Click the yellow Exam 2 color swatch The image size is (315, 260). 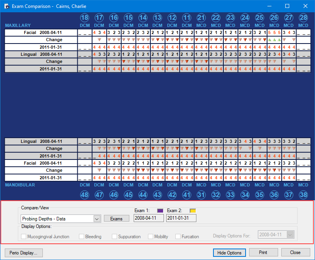pos(193,211)
